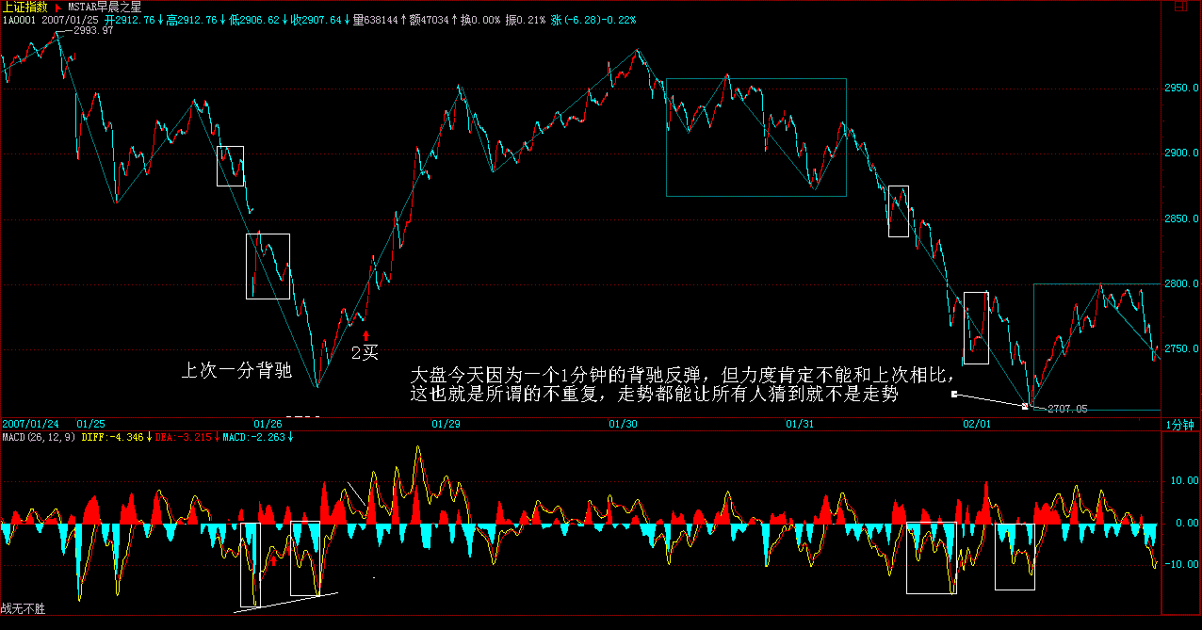The height and width of the screenshot is (630, 1202).
Task: Select the 上证指数 index name label
Action: click(x=25, y=7)
